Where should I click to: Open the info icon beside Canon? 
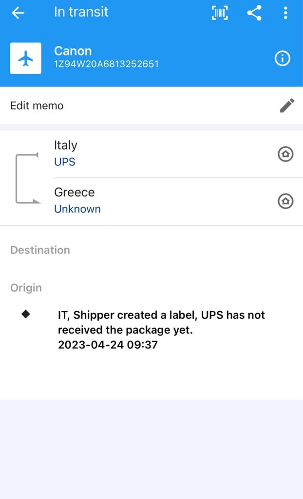(283, 58)
